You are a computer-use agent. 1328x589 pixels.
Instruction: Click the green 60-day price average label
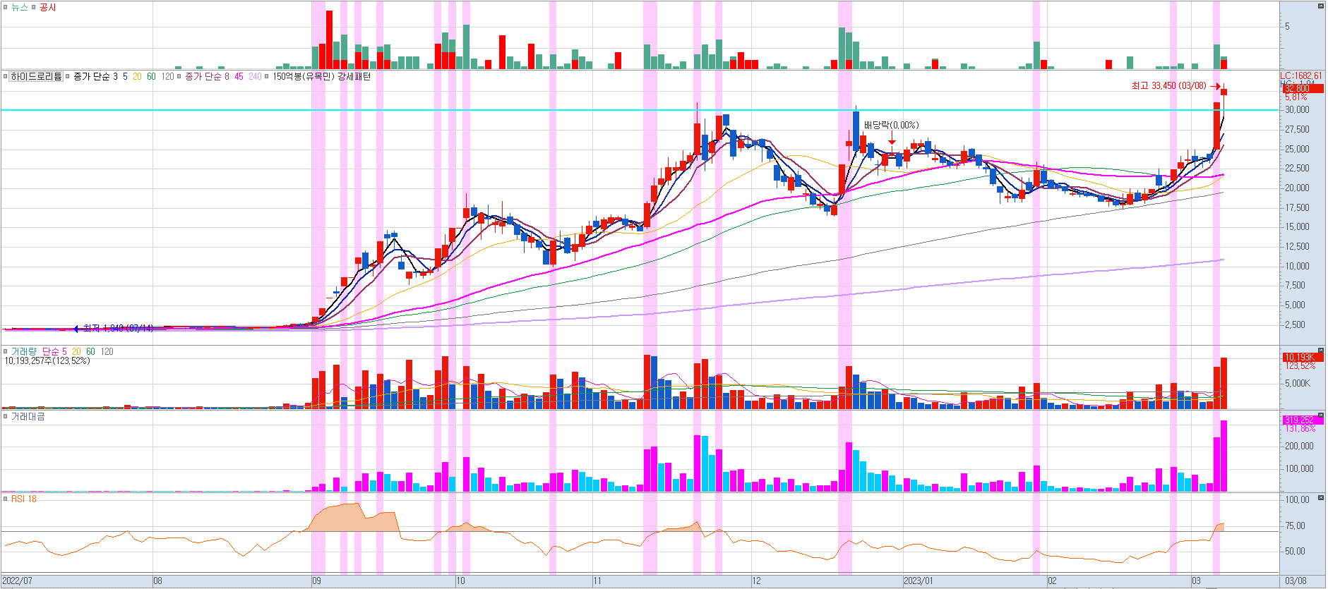tap(151, 76)
